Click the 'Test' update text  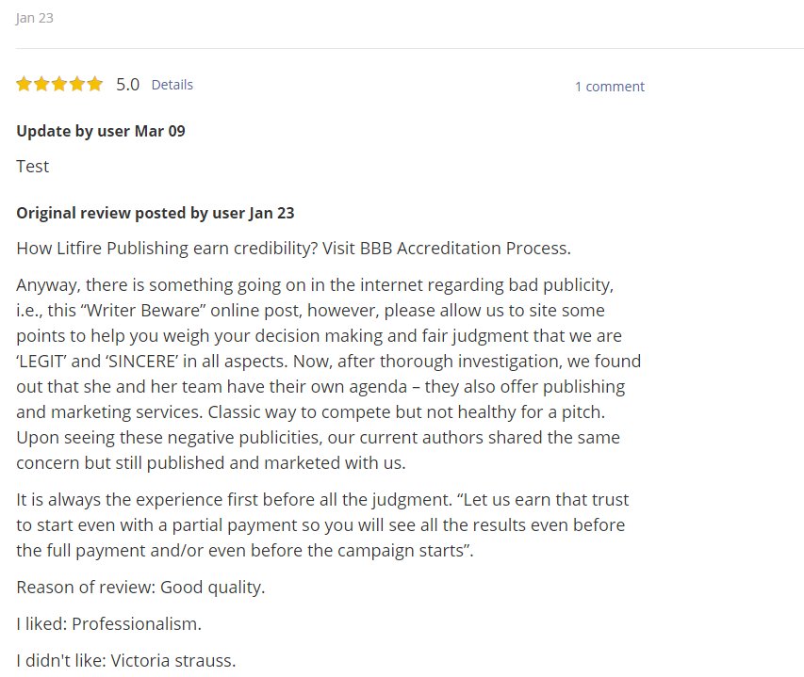[33, 167]
